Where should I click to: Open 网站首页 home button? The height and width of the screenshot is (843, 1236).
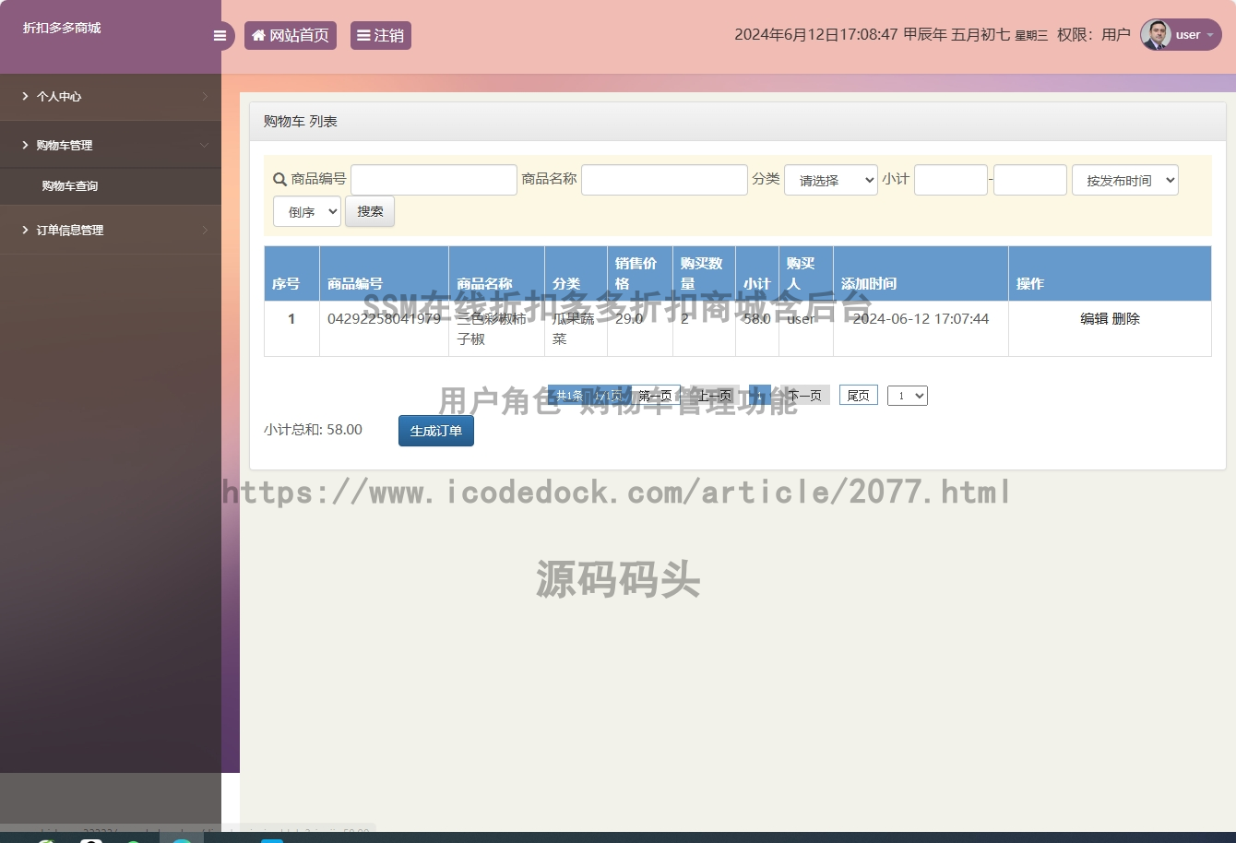coord(291,36)
